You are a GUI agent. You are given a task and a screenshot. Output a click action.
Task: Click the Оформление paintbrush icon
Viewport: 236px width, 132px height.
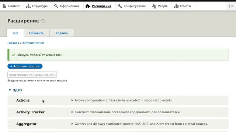click(56, 6)
